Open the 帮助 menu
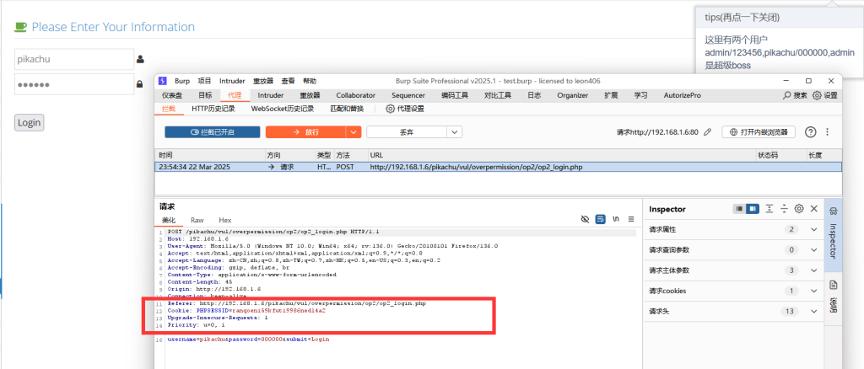The height and width of the screenshot is (369, 864). pos(310,81)
